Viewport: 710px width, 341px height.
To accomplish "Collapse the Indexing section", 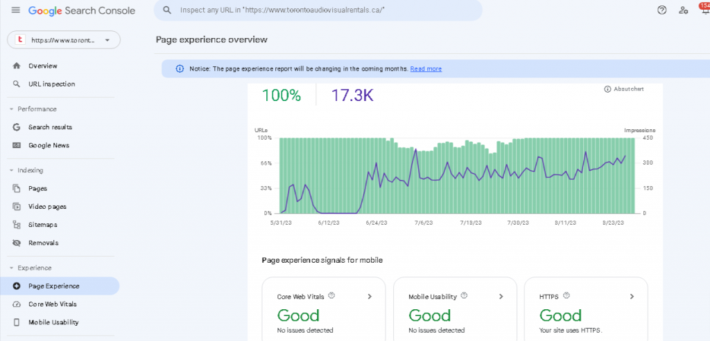I will [11, 170].
